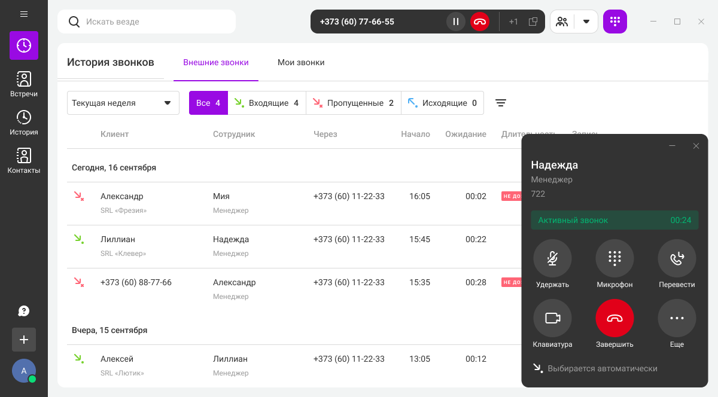Open the Встречи section in sidebar
The image size is (718, 397).
click(x=24, y=84)
